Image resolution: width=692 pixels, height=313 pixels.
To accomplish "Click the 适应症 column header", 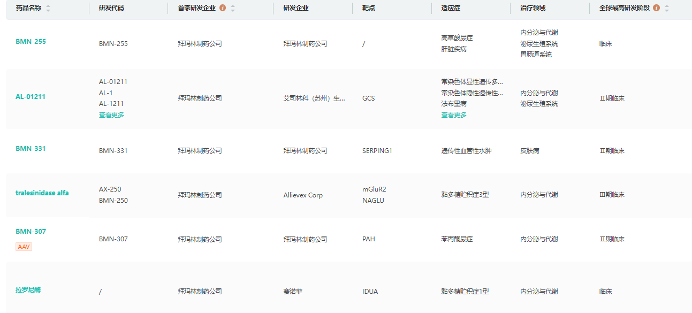I will pyautogui.click(x=451, y=9).
